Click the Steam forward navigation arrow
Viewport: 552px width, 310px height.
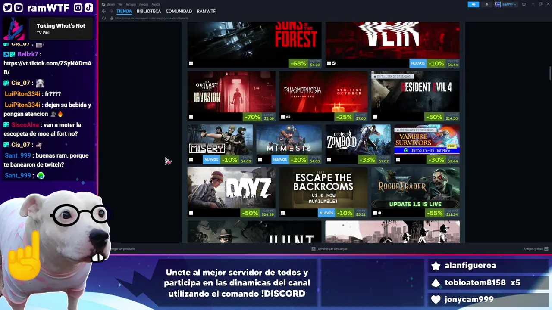coord(111,11)
